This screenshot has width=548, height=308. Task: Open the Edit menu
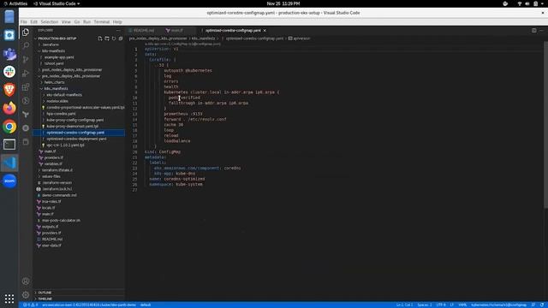click(33, 21)
